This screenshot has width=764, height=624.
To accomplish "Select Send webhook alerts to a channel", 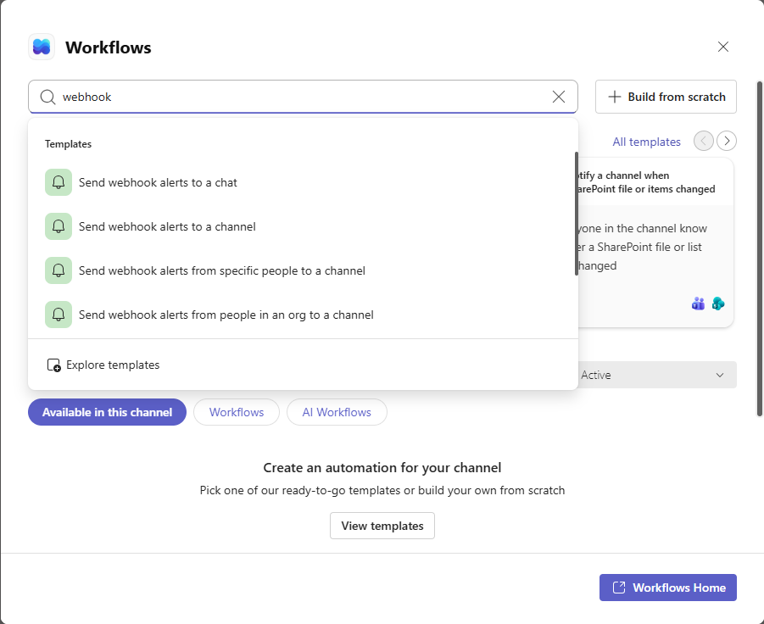I will pyautogui.click(x=303, y=226).
